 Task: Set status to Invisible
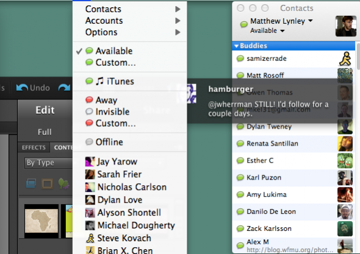pyautogui.click(x=130, y=112)
